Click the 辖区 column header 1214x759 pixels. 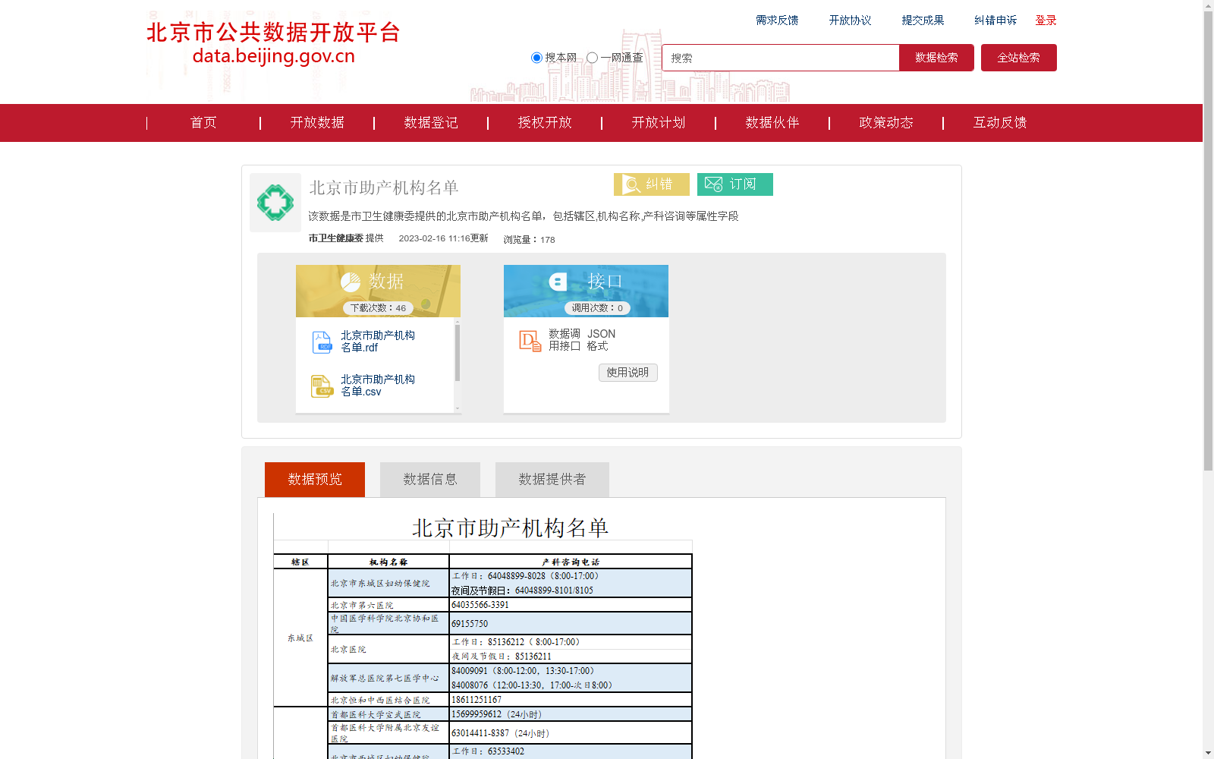pyautogui.click(x=300, y=562)
